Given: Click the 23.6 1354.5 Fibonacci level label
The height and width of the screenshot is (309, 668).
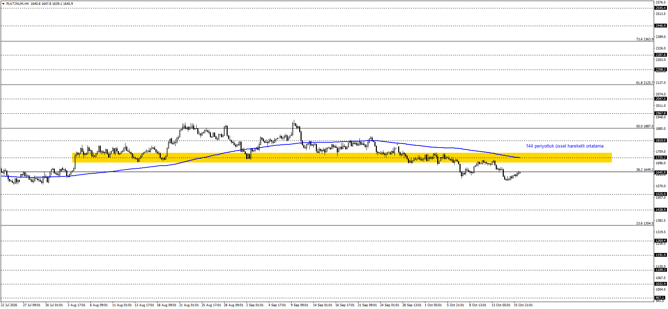Looking at the screenshot, I should point(645,223).
